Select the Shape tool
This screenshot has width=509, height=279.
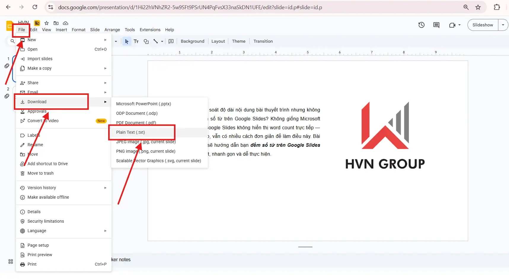point(146,41)
